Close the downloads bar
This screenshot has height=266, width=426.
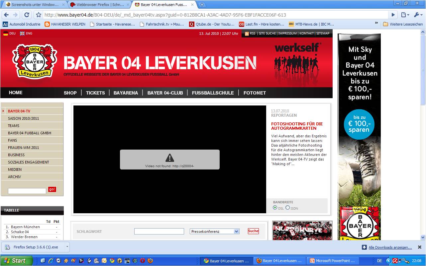(x=420, y=247)
